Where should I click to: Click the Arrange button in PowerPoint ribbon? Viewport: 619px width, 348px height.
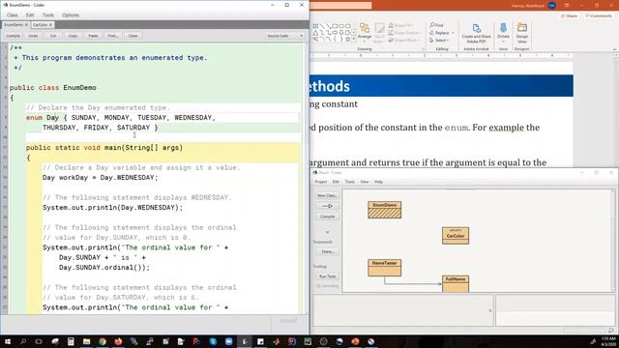pos(365,32)
